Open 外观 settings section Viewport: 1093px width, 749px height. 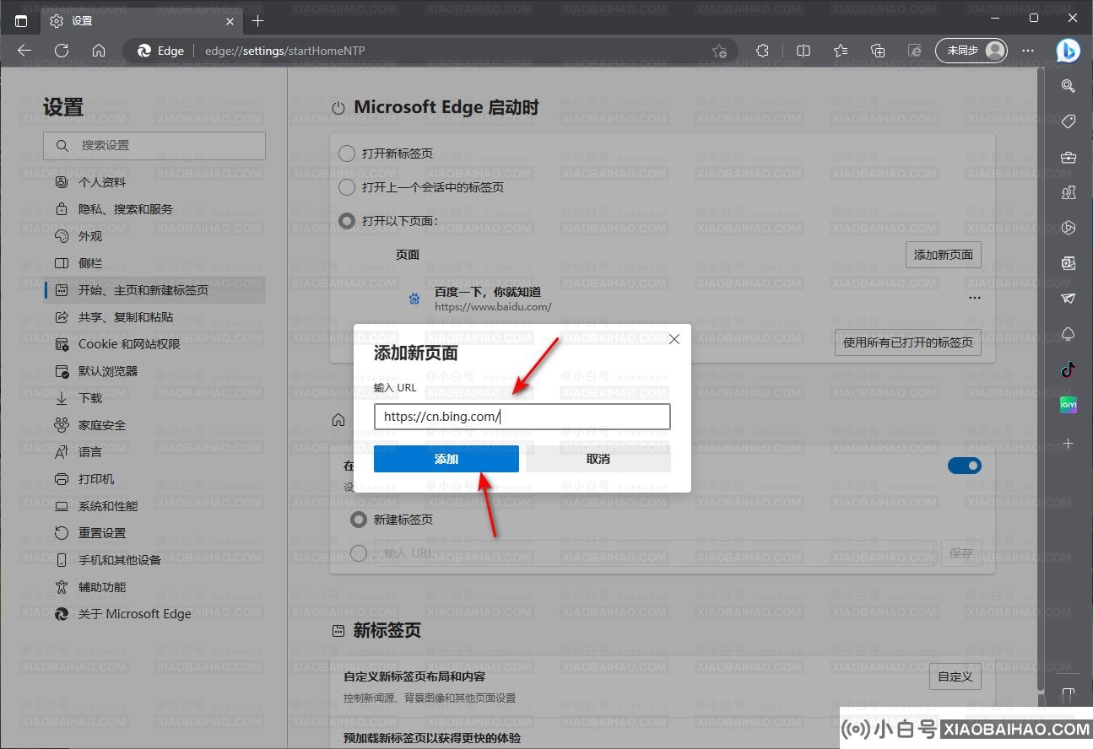154,236
